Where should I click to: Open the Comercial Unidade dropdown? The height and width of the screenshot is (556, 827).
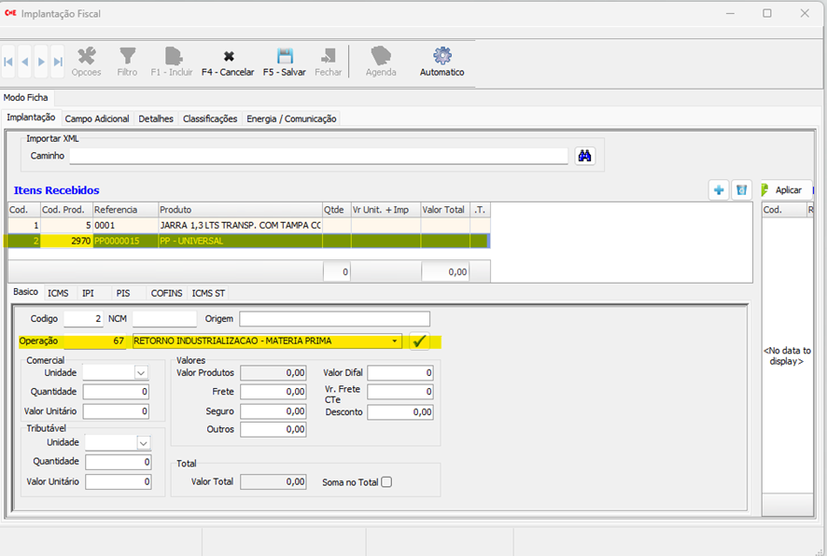click(x=141, y=373)
